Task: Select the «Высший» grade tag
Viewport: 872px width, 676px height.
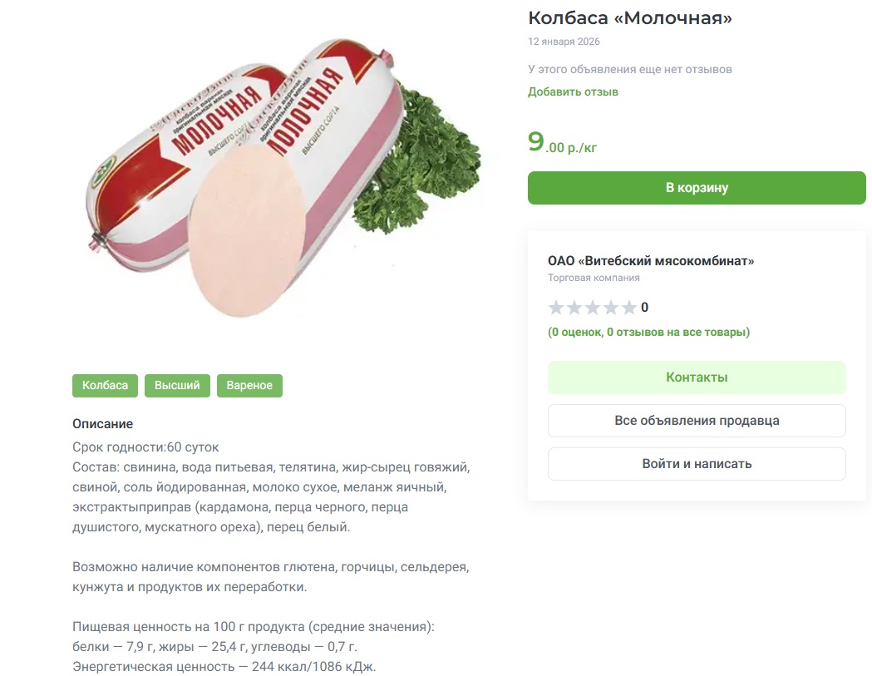Action: click(177, 385)
